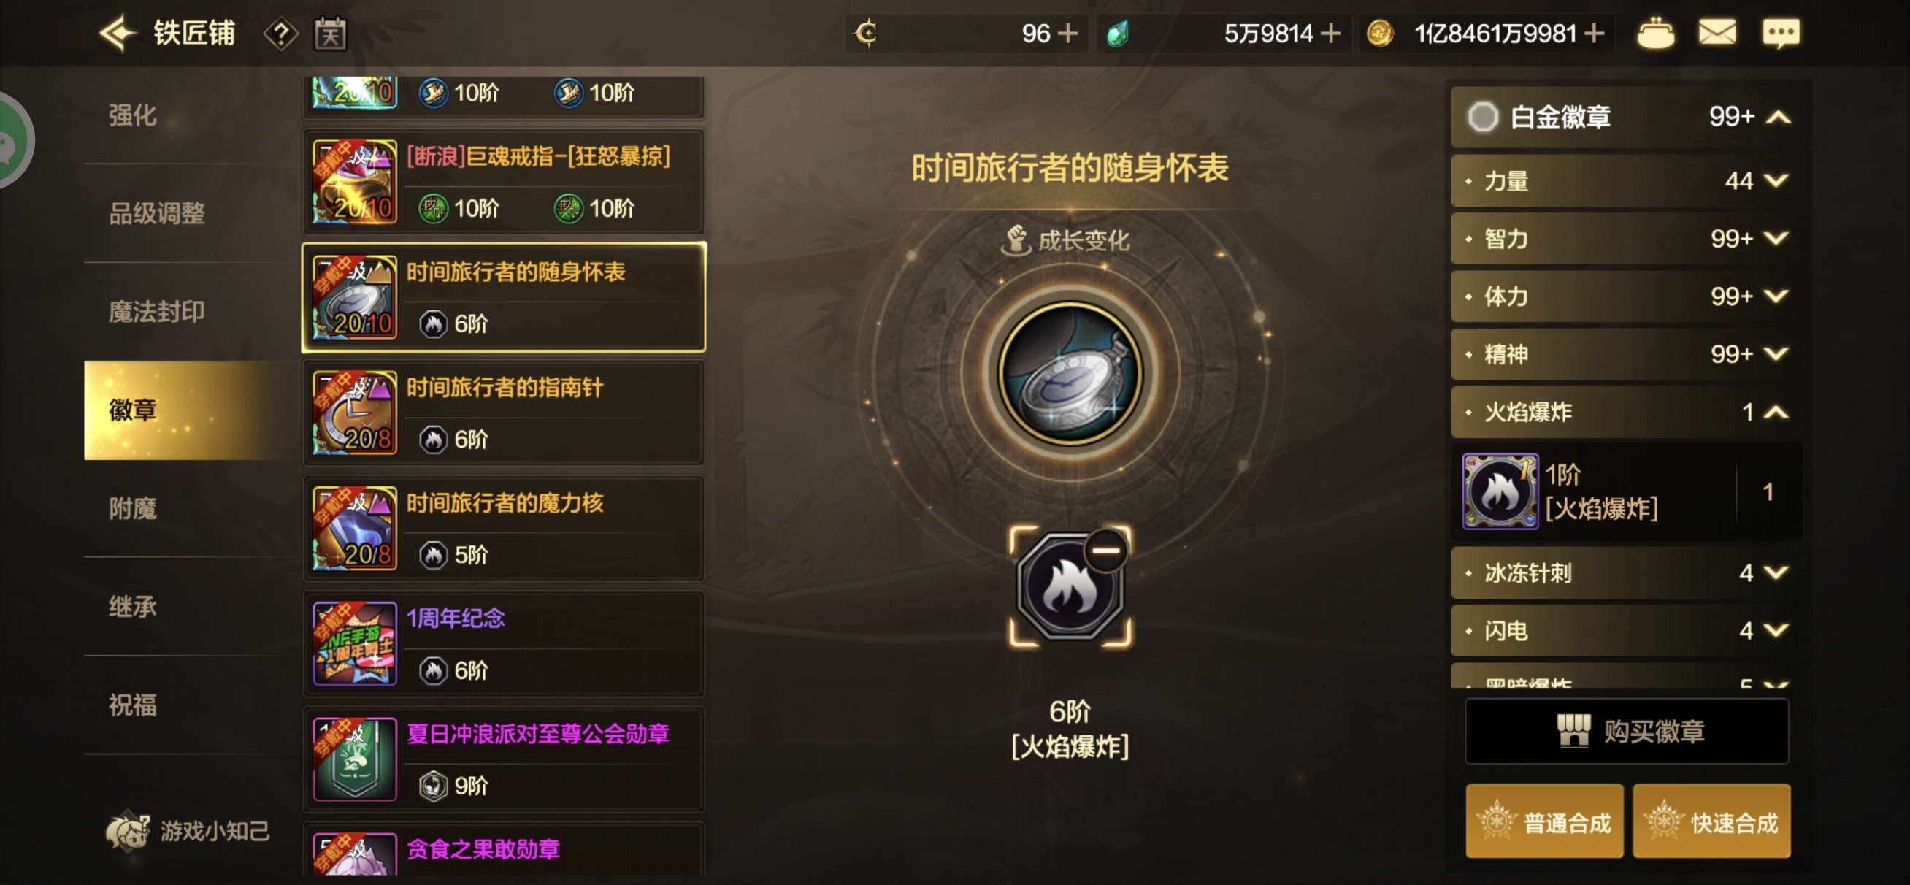
Task: Open 成长变化 growth change link
Action: [1066, 240]
